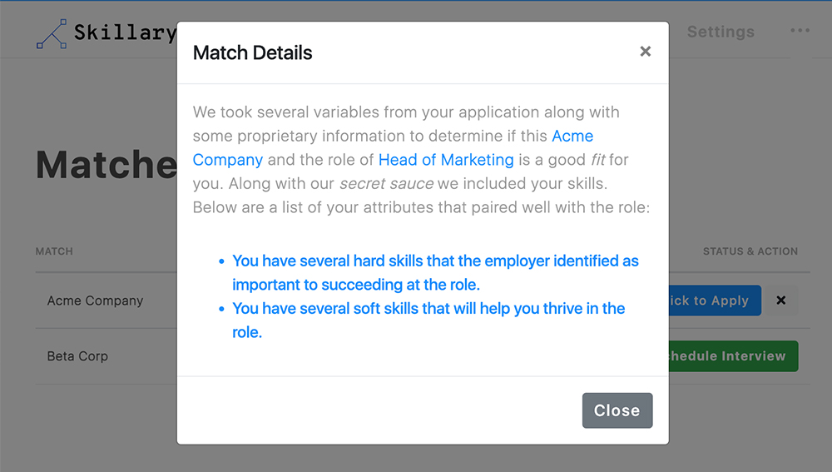Click the hard skills bullet point
Viewport: 832px width, 472px height.
tap(434, 272)
